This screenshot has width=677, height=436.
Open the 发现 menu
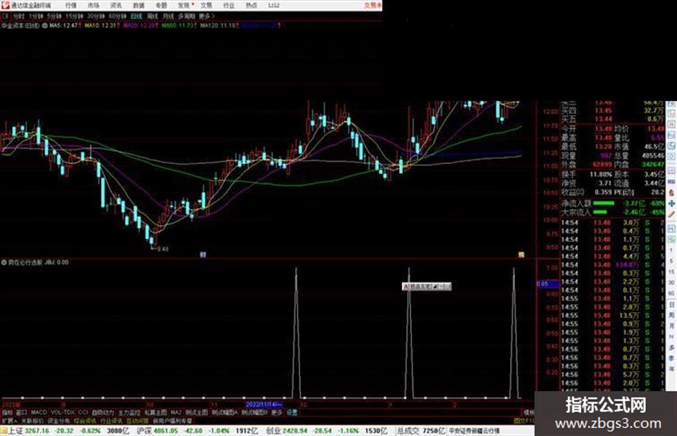[184, 5]
